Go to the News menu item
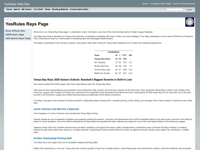 point(47,9)
